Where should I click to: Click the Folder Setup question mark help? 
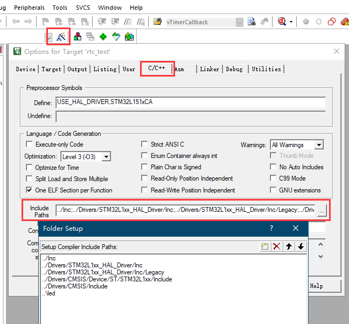click(271, 228)
